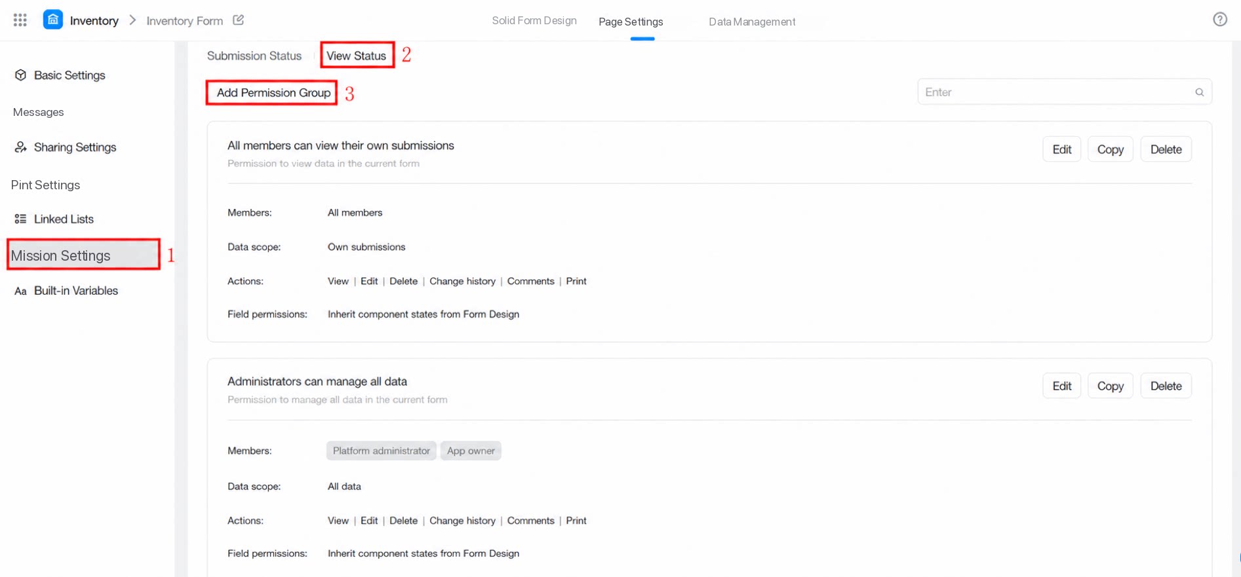Select the Submission Status tab
Viewport: 1241px width, 577px height.
[254, 56]
